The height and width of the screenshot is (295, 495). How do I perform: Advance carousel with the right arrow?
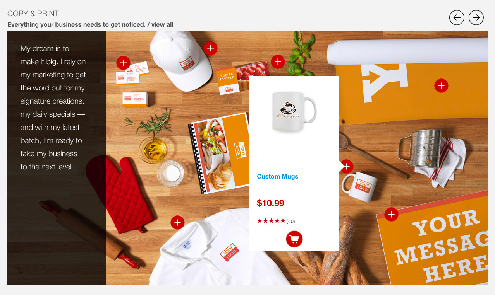coord(476,17)
